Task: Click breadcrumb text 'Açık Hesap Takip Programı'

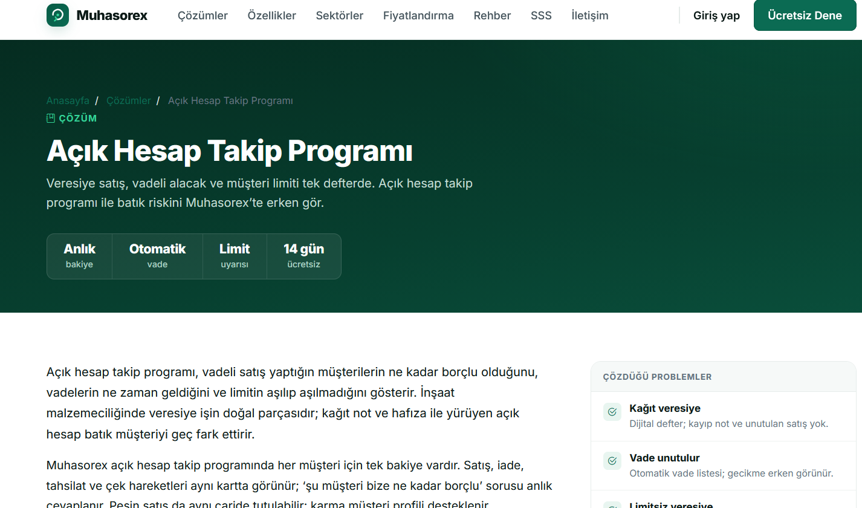Action: [x=230, y=101]
